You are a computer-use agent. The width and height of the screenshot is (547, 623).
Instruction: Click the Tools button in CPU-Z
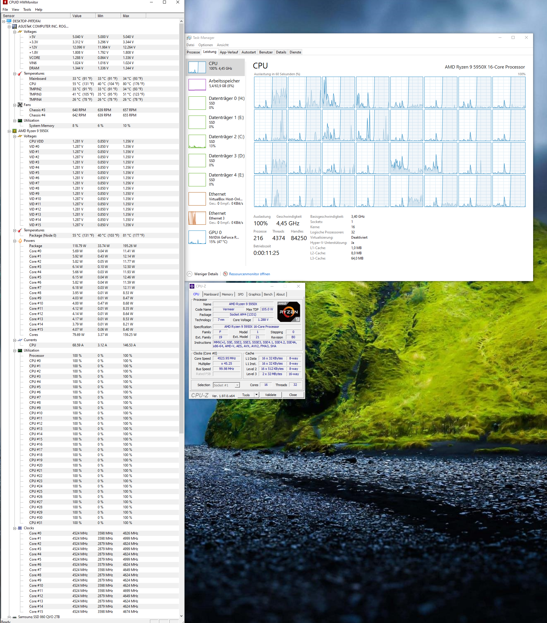pyautogui.click(x=246, y=395)
